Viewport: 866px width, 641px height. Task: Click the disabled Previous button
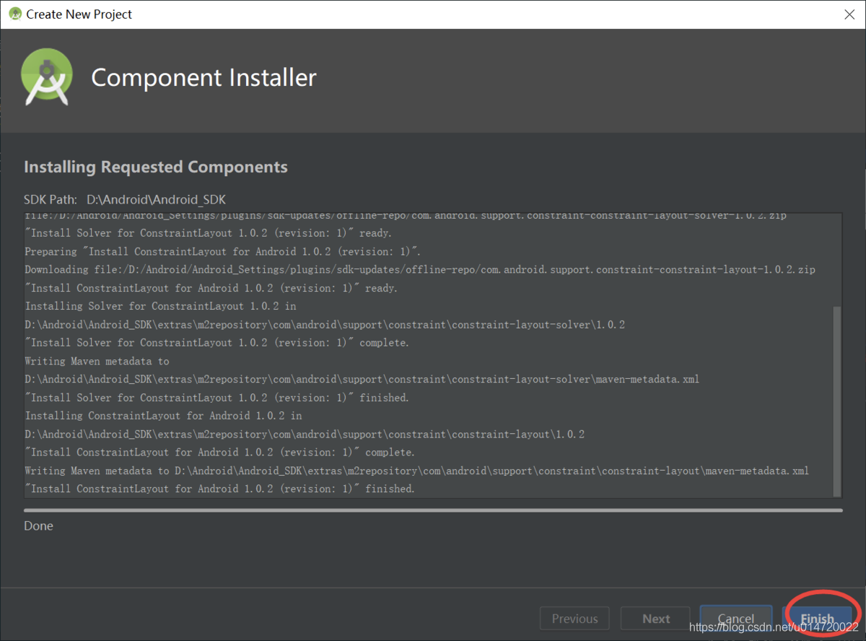tap(574, 619)
